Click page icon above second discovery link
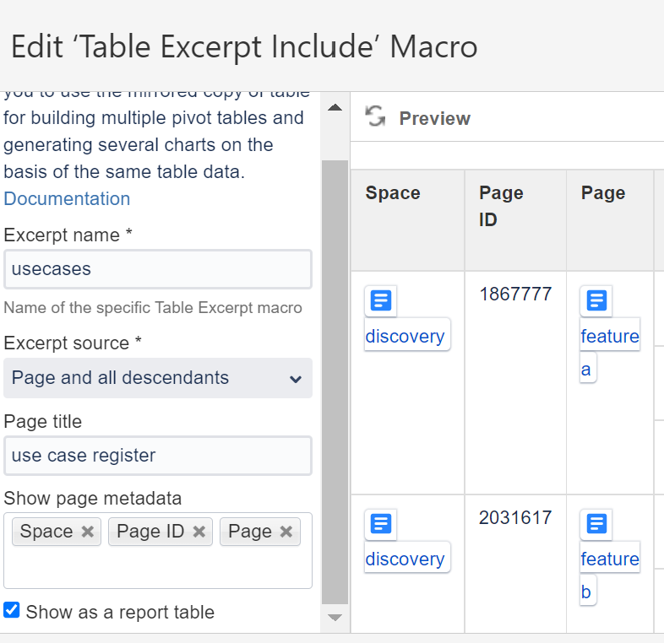The width and height of the screenshot is (664, 643). pos(381,524)
